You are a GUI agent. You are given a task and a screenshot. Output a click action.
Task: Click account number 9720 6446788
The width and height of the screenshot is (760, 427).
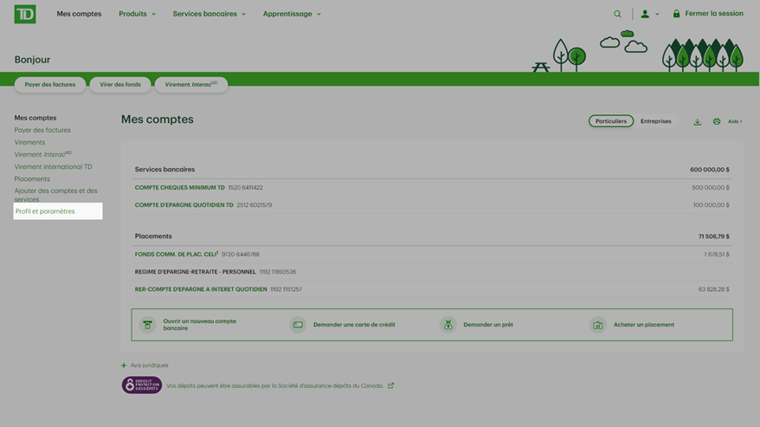[x=241, y=255]
